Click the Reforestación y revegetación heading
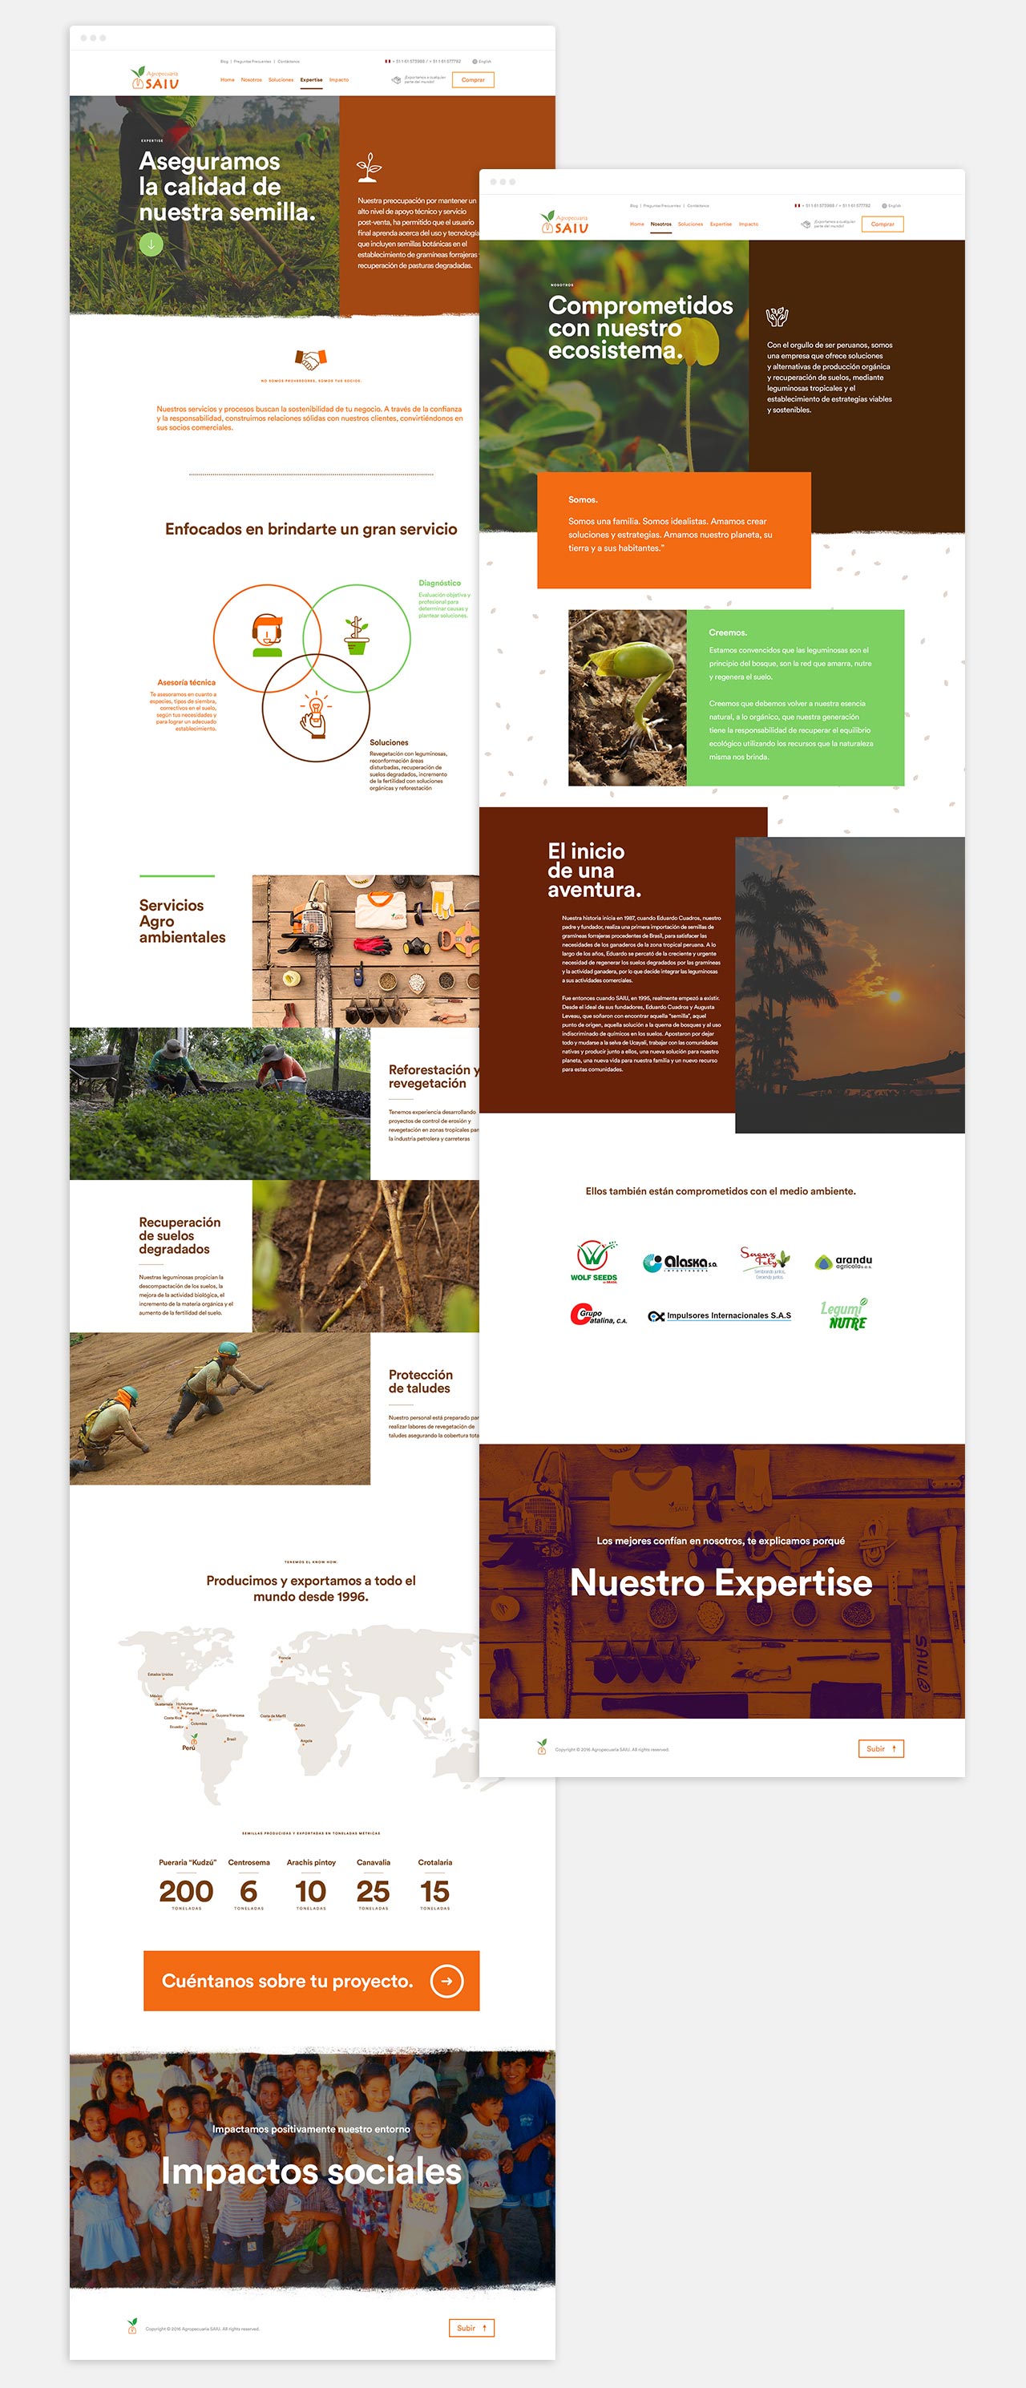 pyautogui.click(x=434, y=1077)
